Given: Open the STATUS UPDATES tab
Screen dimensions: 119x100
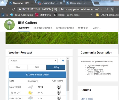Looking at the screenshot, I should coord(65,28).
